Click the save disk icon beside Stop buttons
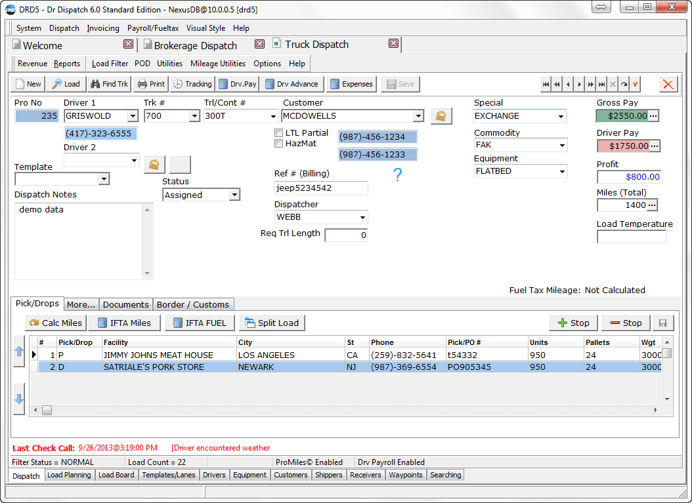692x503 pixels. click(x=663, y=323)
